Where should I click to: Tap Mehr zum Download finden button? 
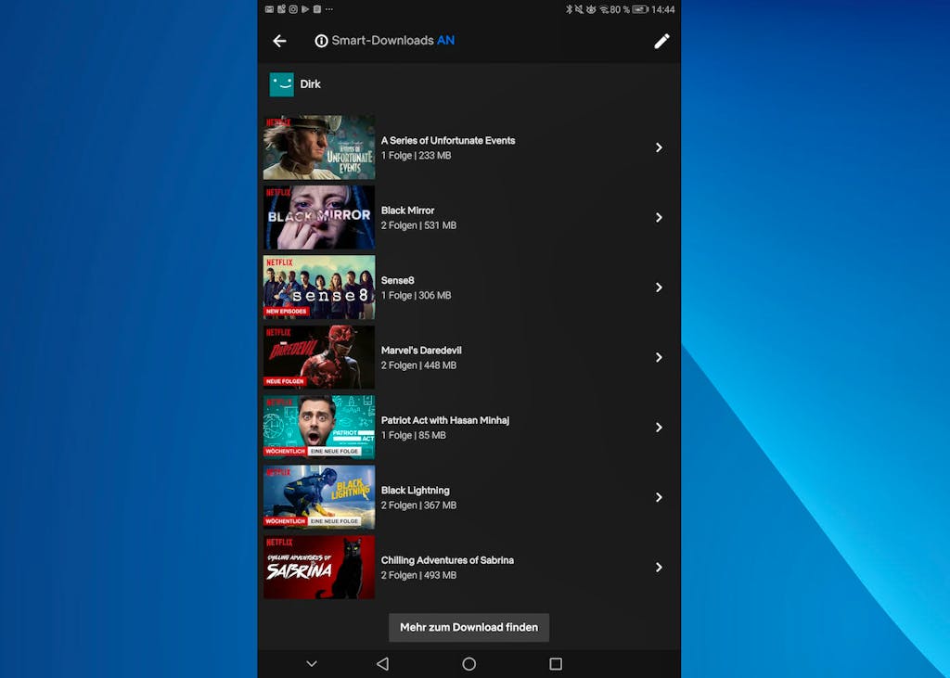(x=469, y=628)
